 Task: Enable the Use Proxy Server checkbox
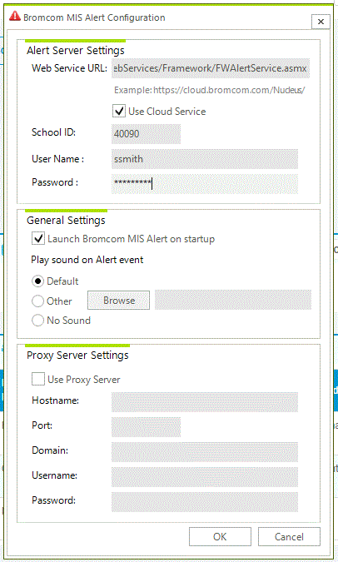tap(38, 379)
